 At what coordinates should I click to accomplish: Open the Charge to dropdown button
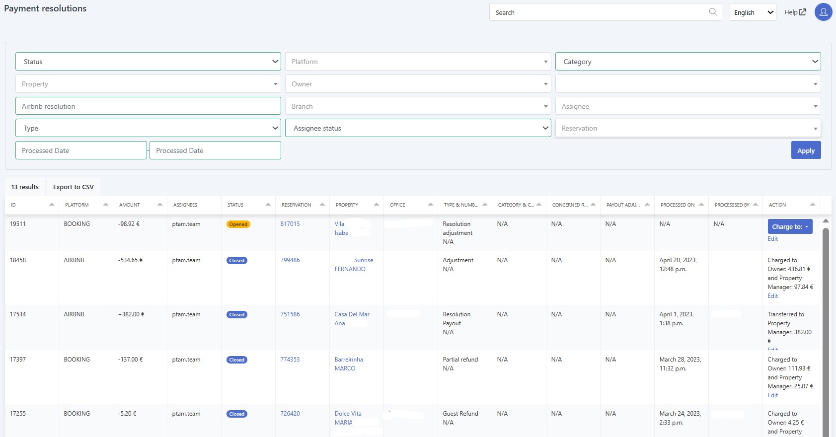click(790, 226)
